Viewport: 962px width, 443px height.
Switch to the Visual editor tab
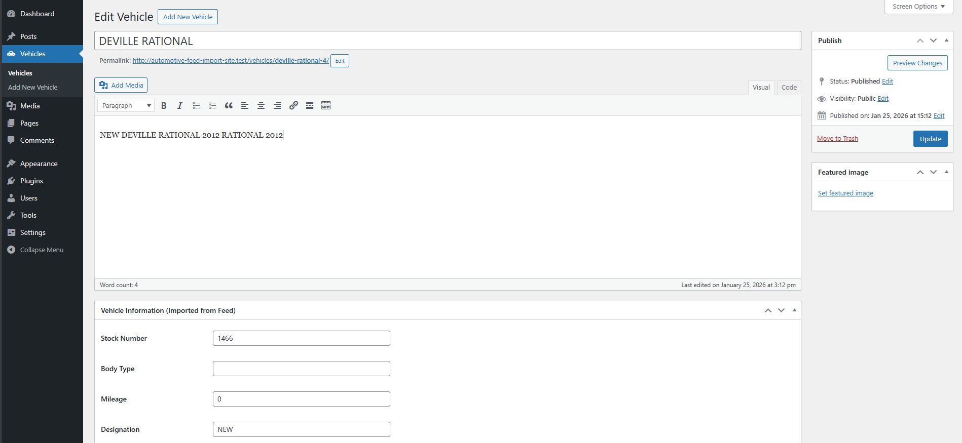tap(761, 88)
